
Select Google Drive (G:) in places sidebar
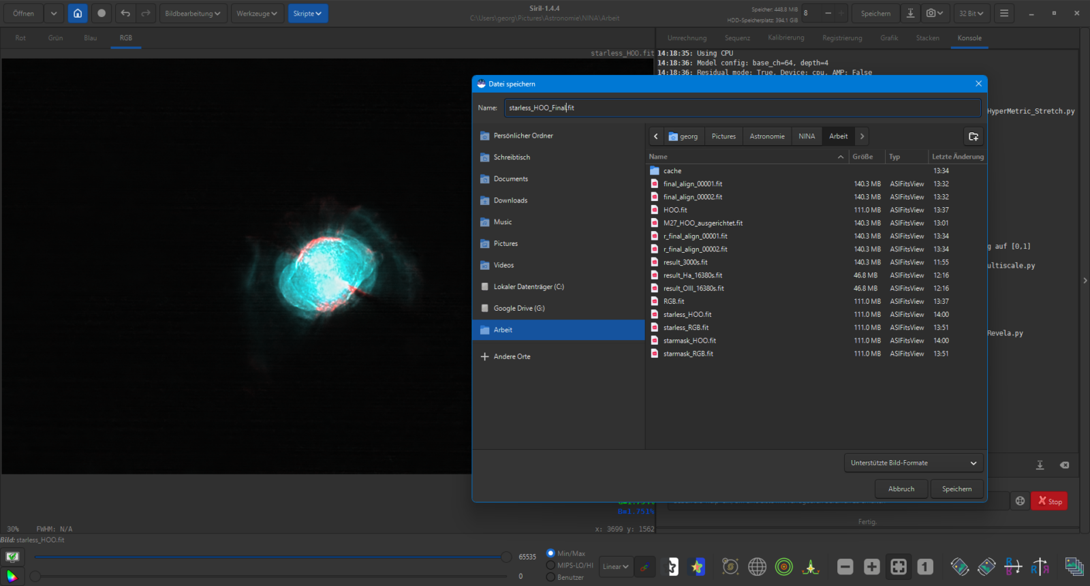point(559,308)
